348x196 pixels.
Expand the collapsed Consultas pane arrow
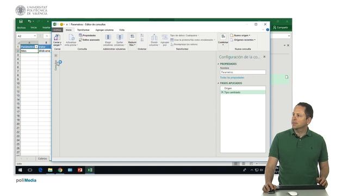[x=55, y=56]
